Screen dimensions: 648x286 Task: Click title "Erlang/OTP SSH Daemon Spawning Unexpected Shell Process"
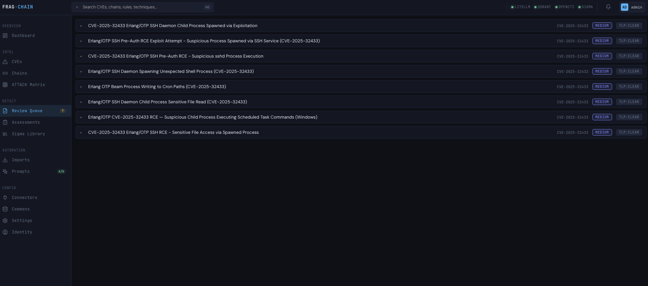point(171,71)
